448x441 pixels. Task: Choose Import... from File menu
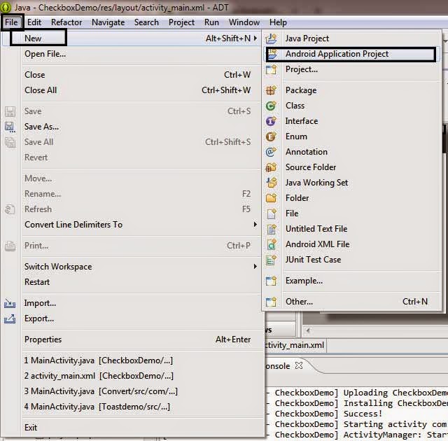132,303
